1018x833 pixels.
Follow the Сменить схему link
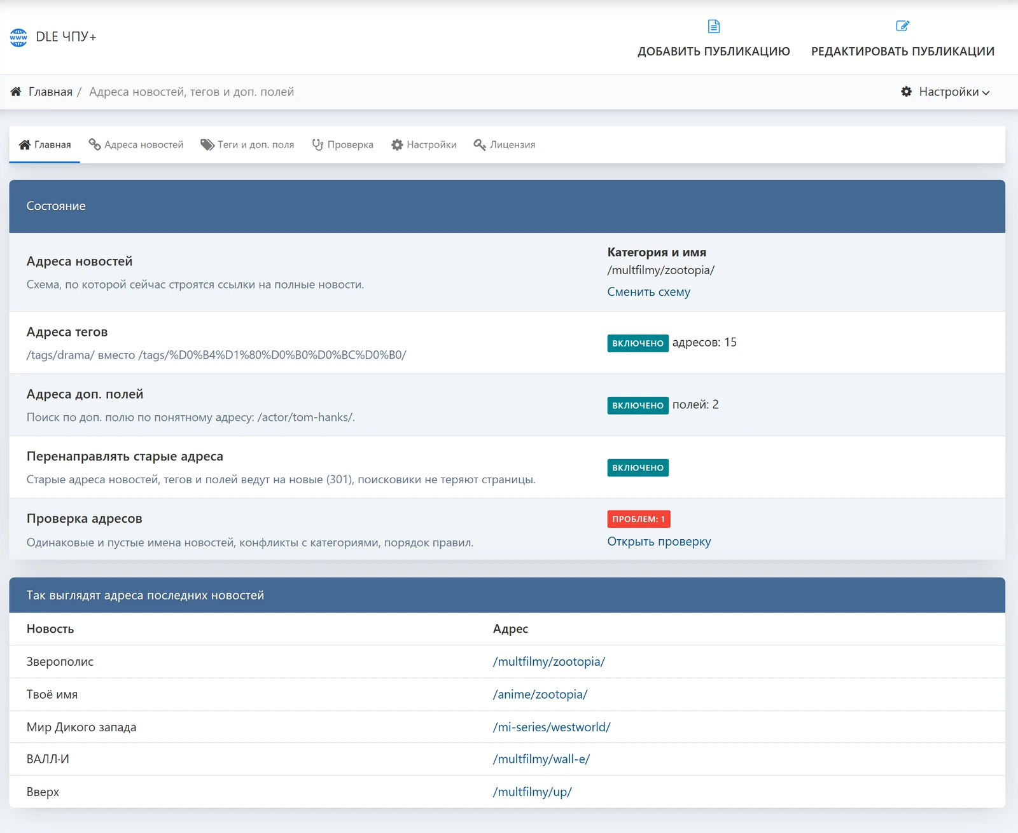[648, 292]
